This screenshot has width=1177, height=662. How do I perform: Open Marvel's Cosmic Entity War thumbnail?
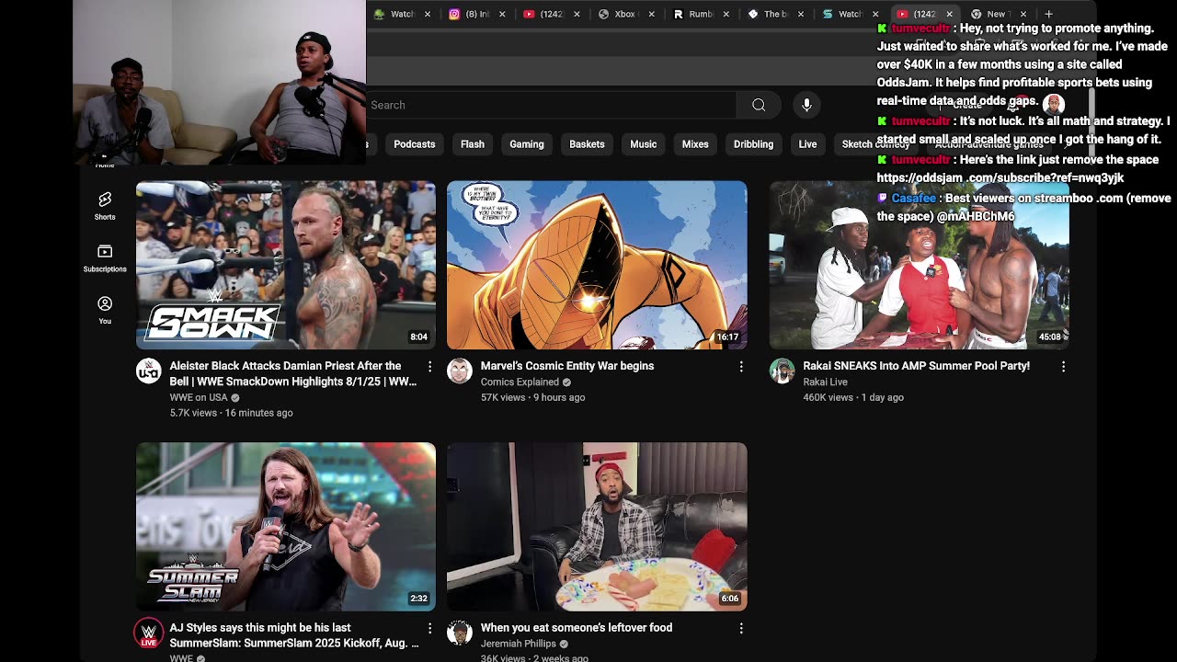pos(597,266)
